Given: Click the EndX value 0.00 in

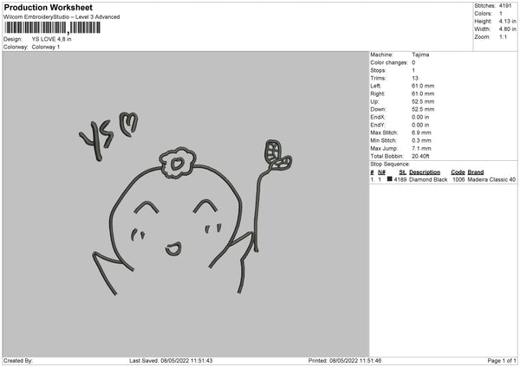Looking at the screenshot, I should (420, 117).
